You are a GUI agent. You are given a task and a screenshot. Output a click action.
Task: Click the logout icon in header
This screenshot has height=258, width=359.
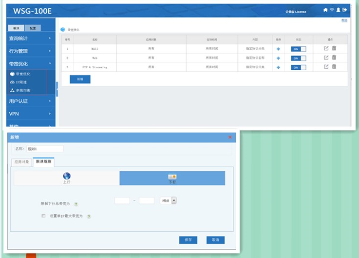click(x=345, y=10)
